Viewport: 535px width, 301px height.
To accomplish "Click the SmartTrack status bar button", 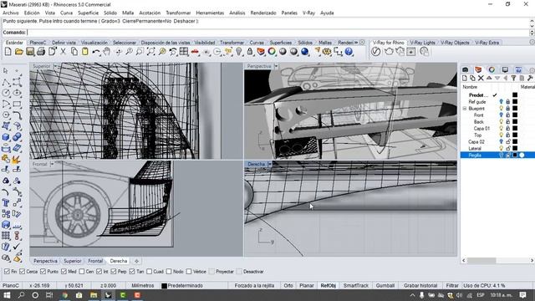I will tap(356, 286).
